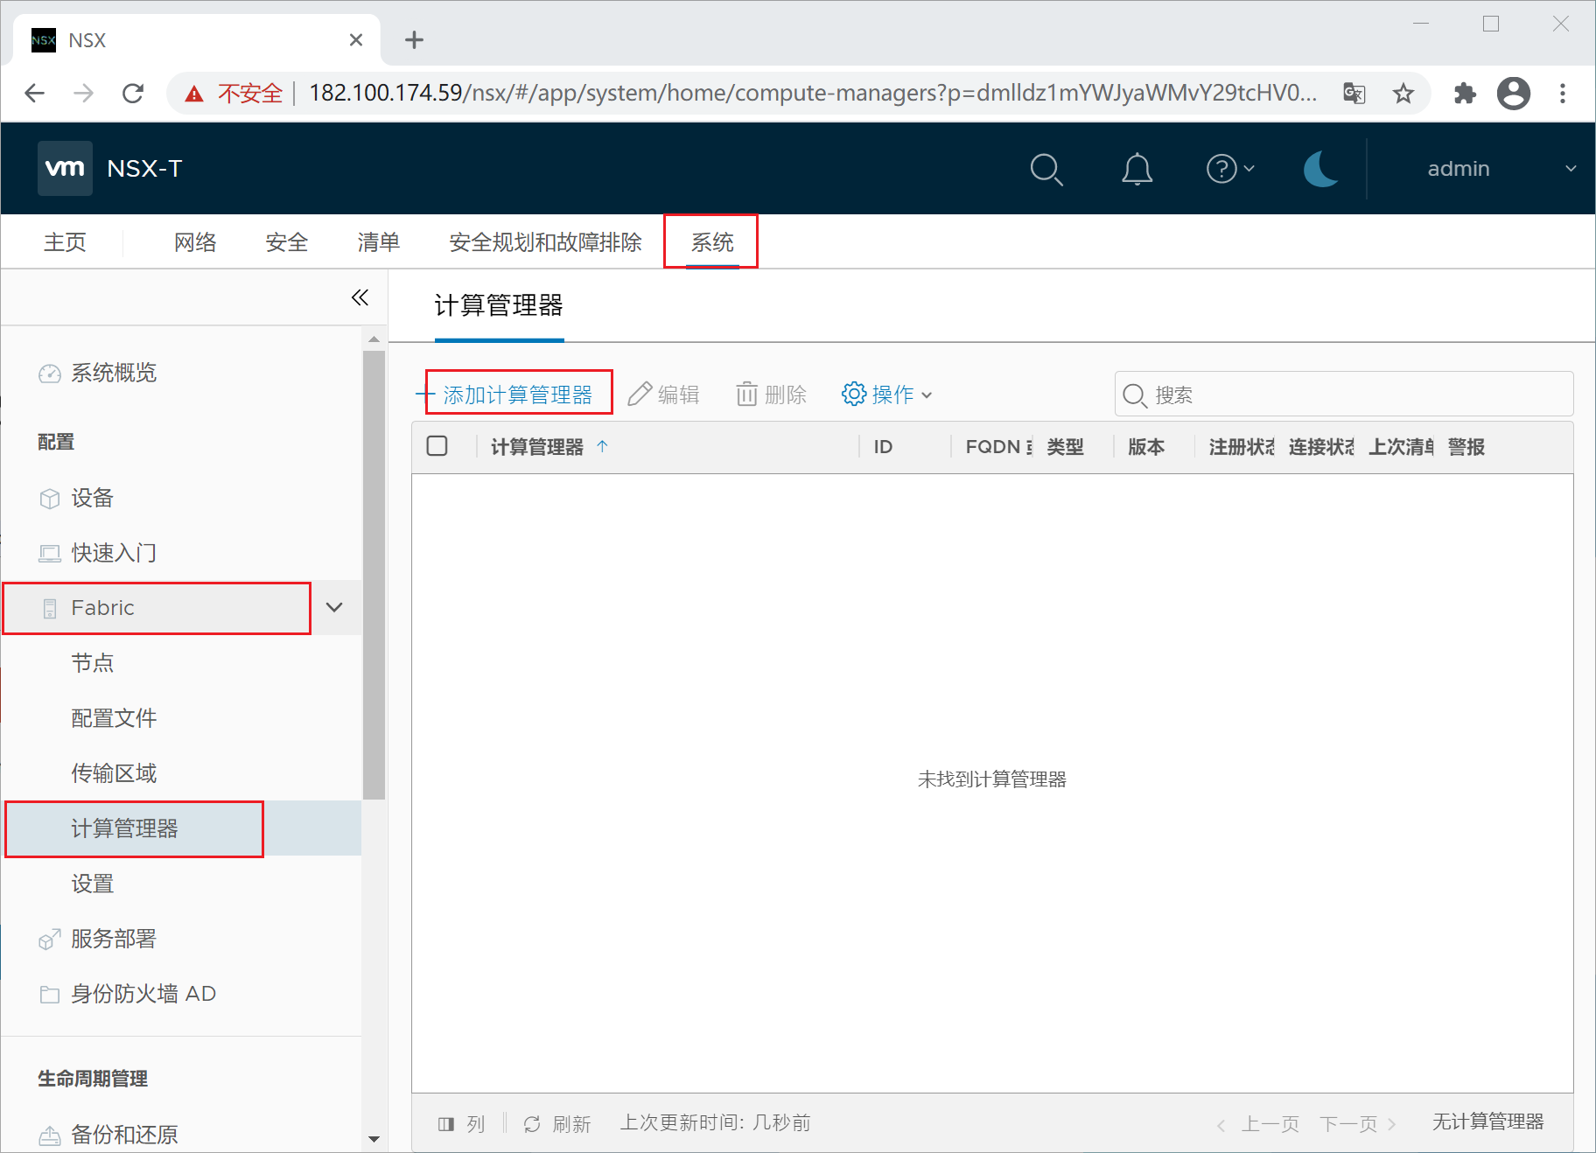Open the notifications bell icon
The image size is (1596, 1153).
1137,169
